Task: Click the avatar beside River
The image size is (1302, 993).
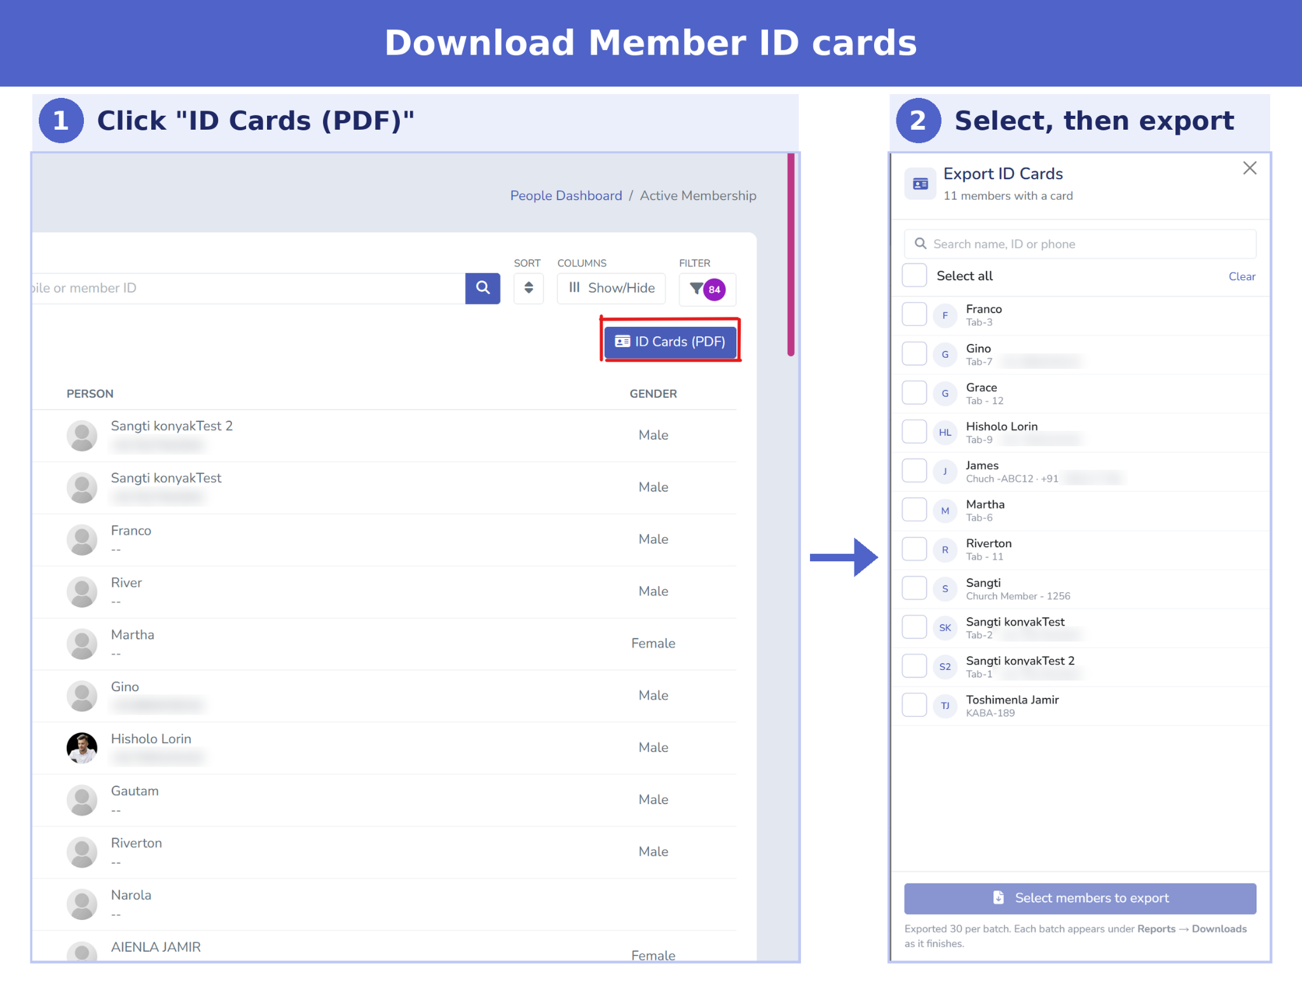Action: coord(82,592)
